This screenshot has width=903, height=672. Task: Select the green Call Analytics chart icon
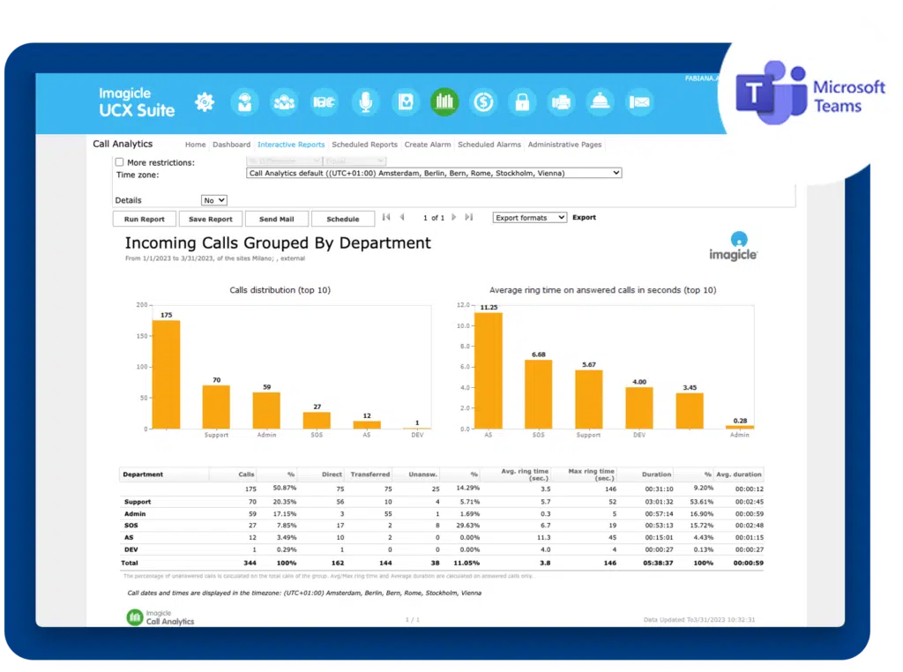pyautogui.click(x=444, y=102)
